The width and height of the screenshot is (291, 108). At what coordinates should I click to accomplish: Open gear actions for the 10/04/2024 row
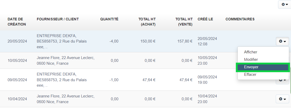point(282,99)
